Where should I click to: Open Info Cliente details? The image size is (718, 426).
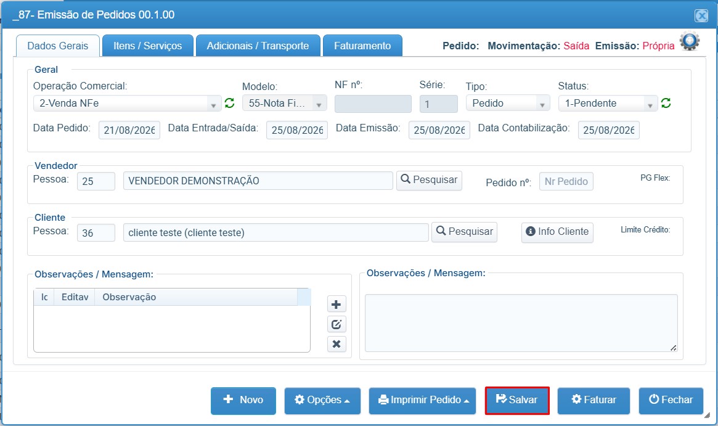point(557,232)
